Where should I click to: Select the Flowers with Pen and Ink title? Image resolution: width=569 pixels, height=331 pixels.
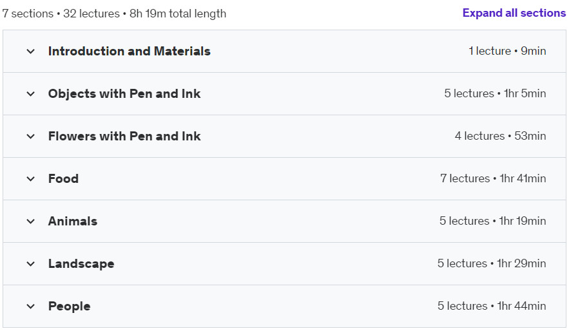click(x=124, y=136)
